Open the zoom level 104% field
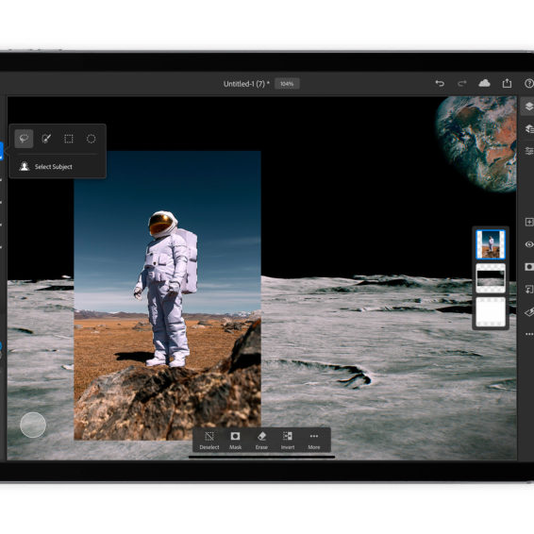Image resolution: width=534 pixels, height=534 pixels. 287,84
